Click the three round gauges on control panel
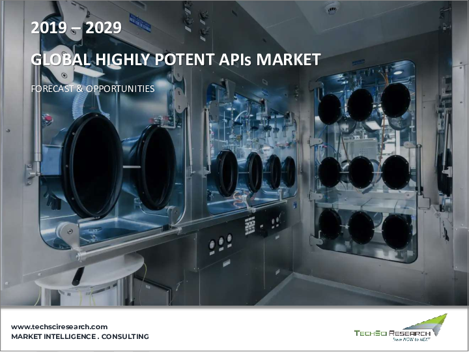 pos(220,242)
